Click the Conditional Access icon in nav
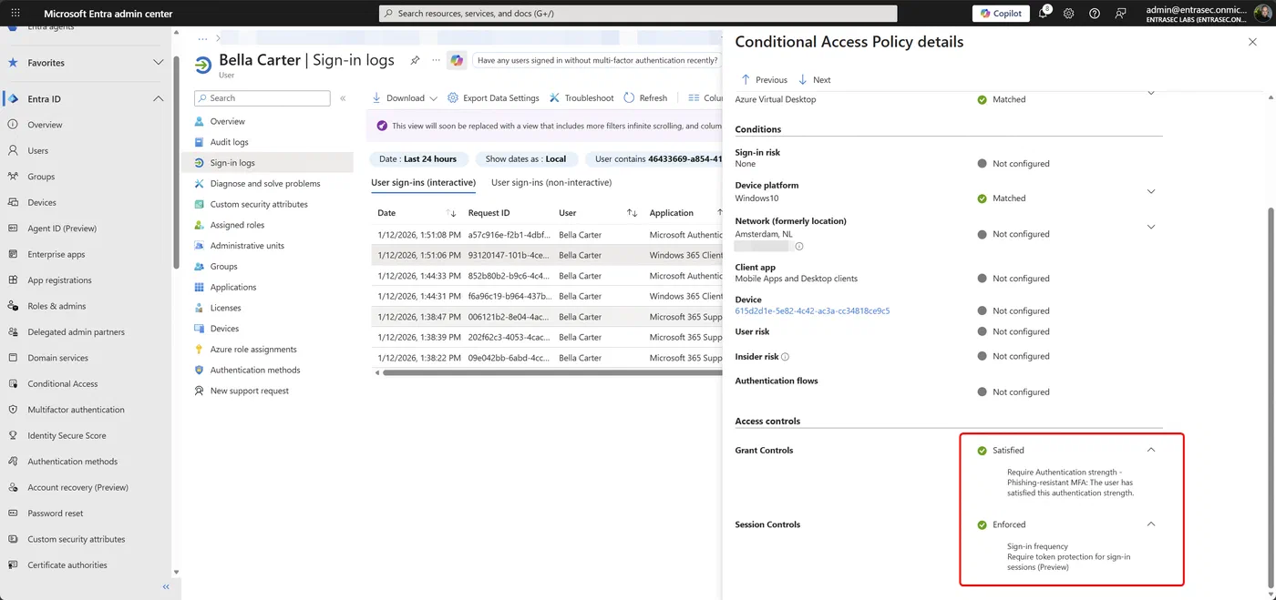Image resolution: width=1276 pixels, height=600 pixels. 13,383
